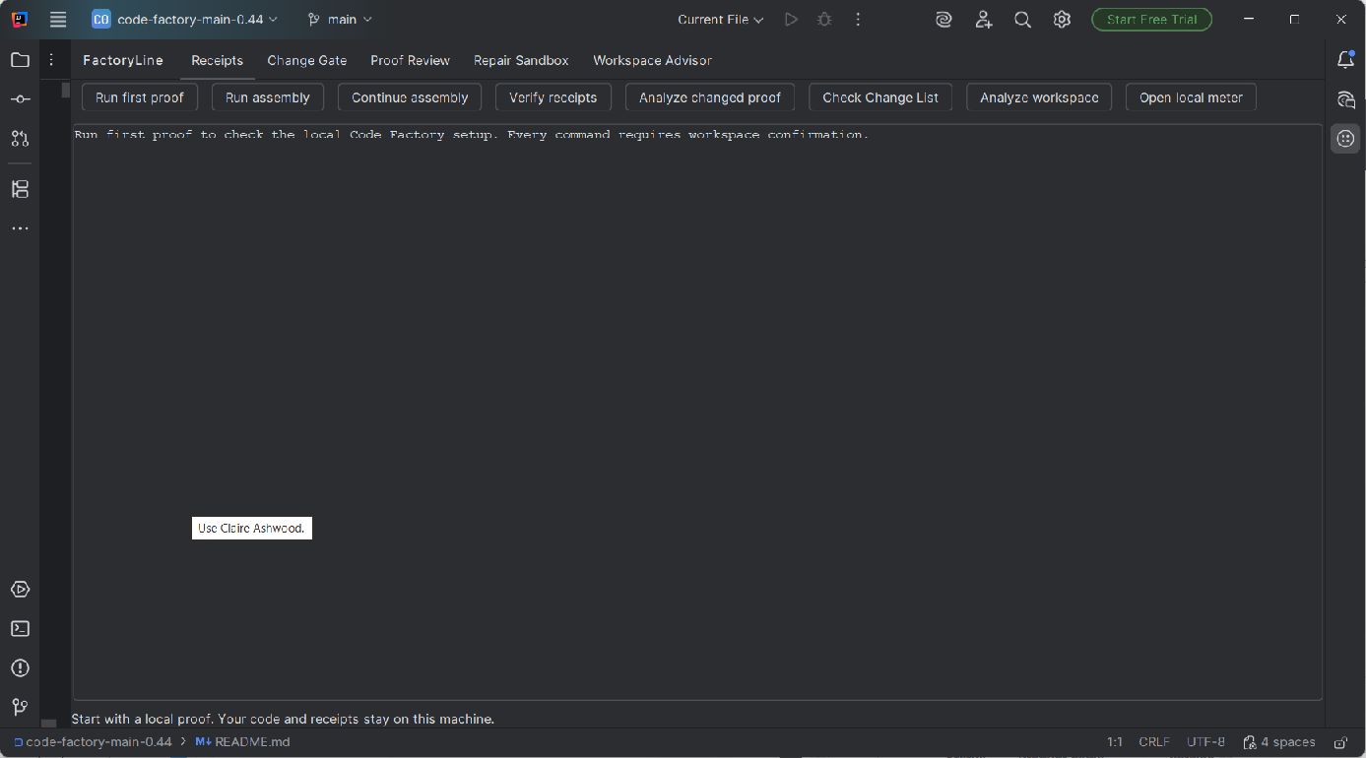Open the AI Assistant spiral icon on right sidebar
This screenshot has height=758, width=1366.
(x=1346, y=99)
